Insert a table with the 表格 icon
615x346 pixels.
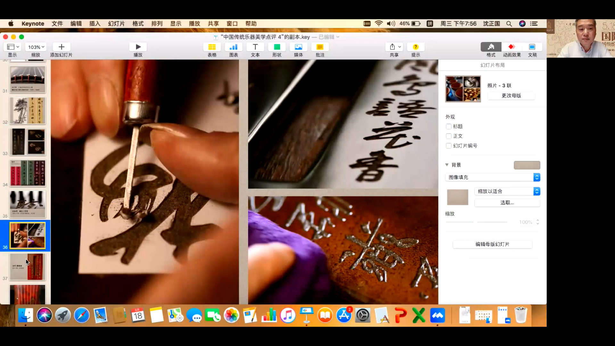tap(212, 47)
